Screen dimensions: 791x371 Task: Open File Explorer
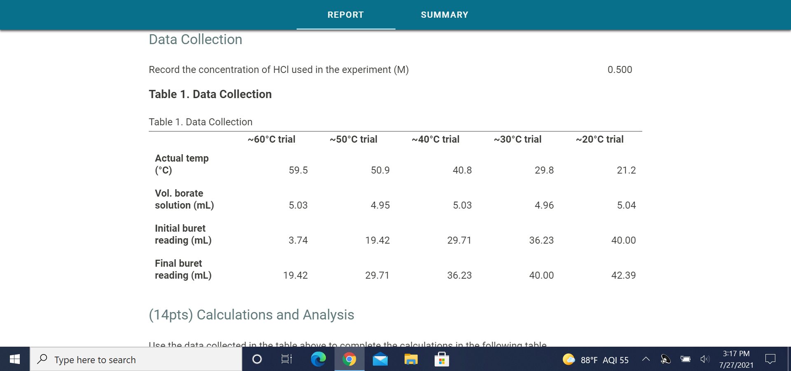click(x=411, y=359)
